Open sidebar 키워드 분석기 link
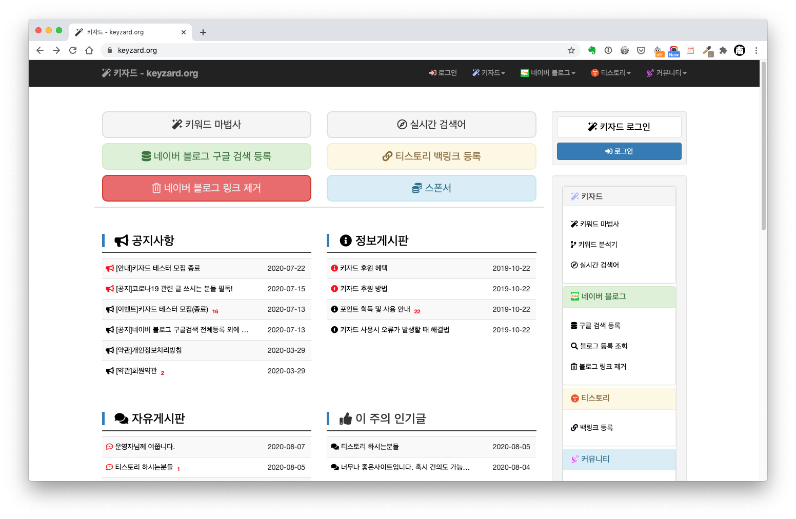796x519 pixels. point(594,245)
